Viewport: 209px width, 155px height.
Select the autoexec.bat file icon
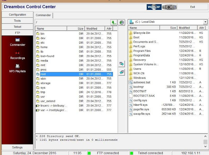[x=131, y=82]
